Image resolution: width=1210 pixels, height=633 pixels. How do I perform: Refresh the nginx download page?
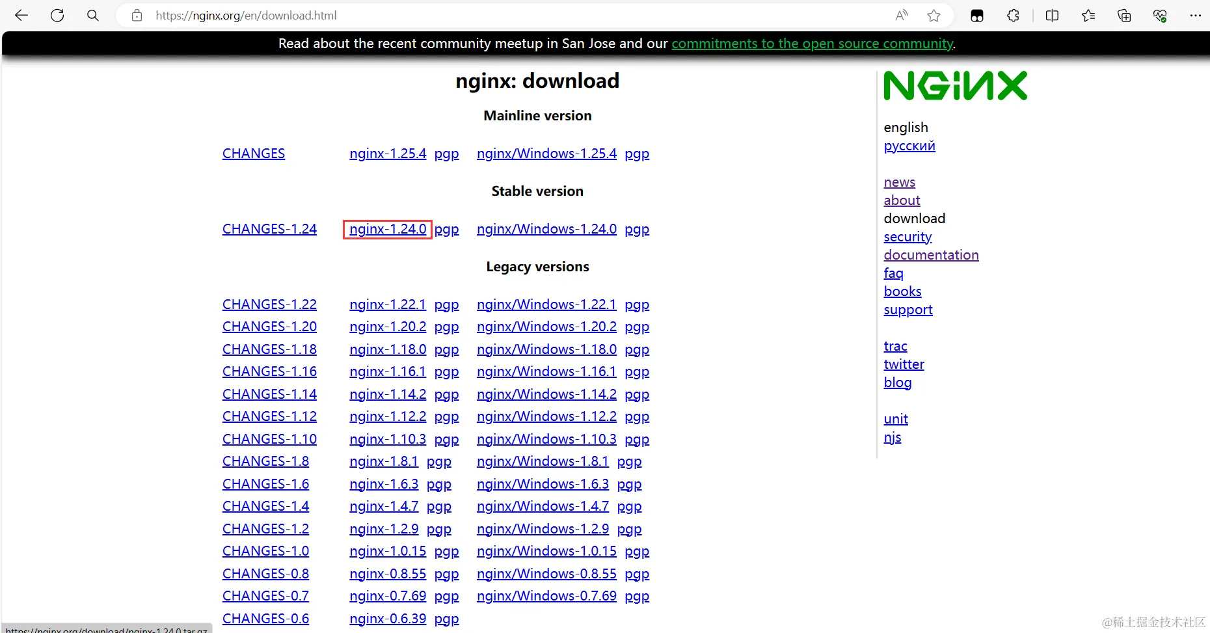tap(57, 15)
